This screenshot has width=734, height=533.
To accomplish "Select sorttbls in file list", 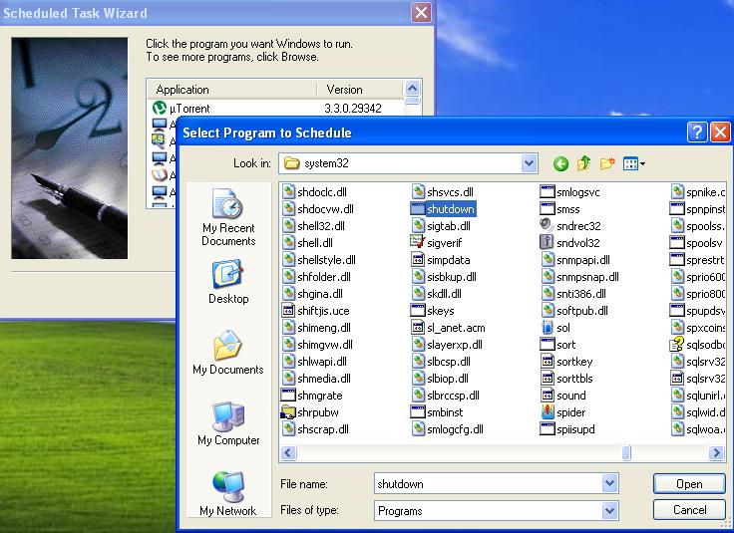I will tap(566, 379).
